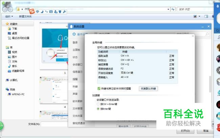
Task: Close the hotkey settings popup with its X
Action: pyautogui.click(x=193, y=36)
